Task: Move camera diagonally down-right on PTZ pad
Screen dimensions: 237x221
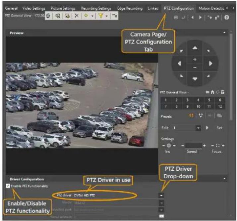Action: pyautogui.click(x=208, y=76)
